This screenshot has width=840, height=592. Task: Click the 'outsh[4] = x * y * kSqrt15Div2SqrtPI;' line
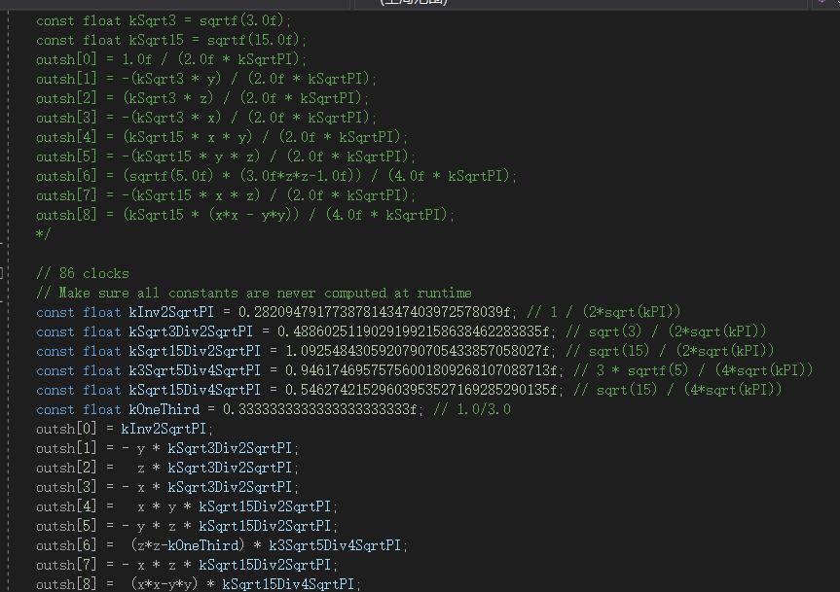click(x=187, y=506)
